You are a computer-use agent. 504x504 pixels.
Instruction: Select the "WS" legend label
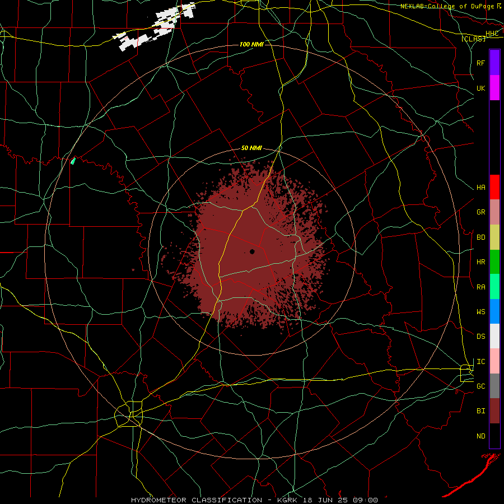pyautogui.click(x=480, y=312)
